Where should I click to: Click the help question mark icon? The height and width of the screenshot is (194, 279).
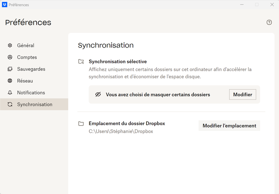(x=269, y=22)
